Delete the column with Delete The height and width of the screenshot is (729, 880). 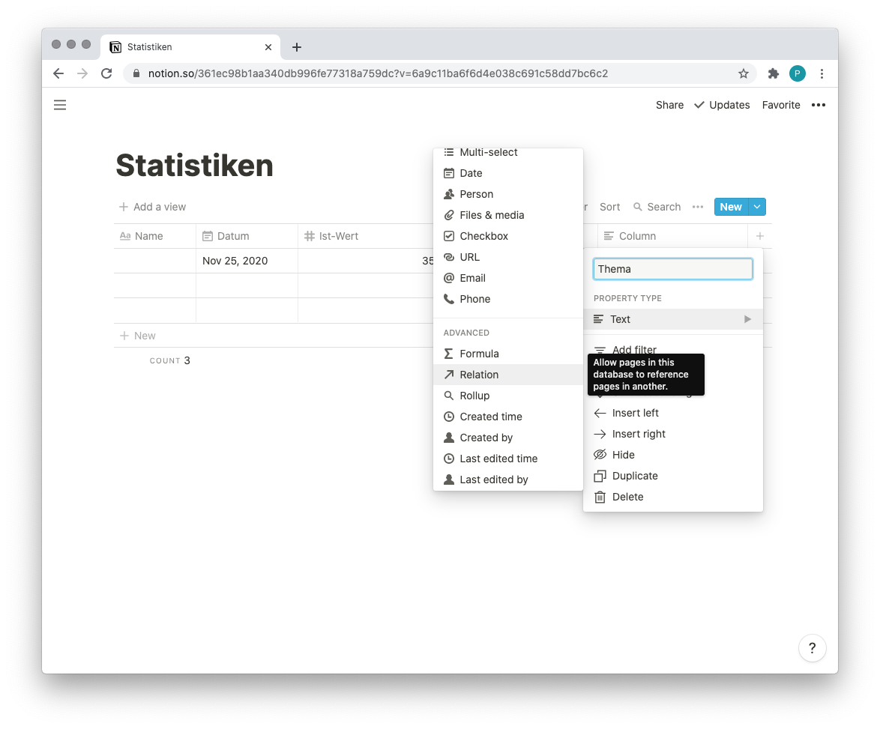673,497
